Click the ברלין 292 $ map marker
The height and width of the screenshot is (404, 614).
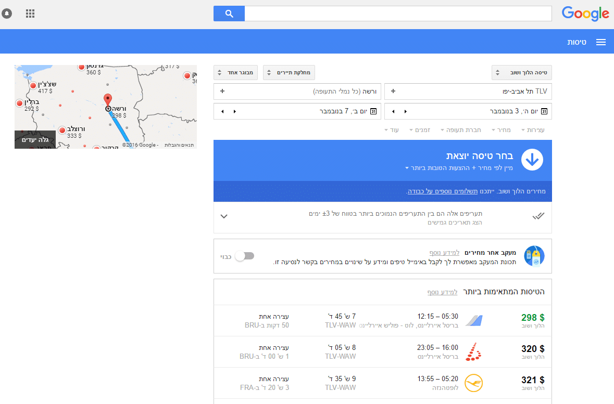pyautogui.click(x=19, y=103)
